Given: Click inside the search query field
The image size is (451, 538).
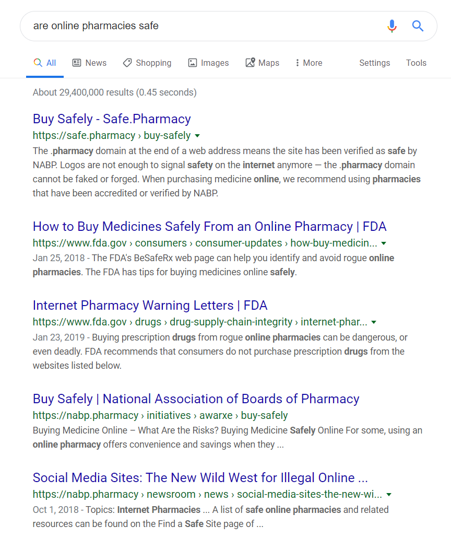Looking at the screenshot, I should pyautogui.click(x=157, y=26).
